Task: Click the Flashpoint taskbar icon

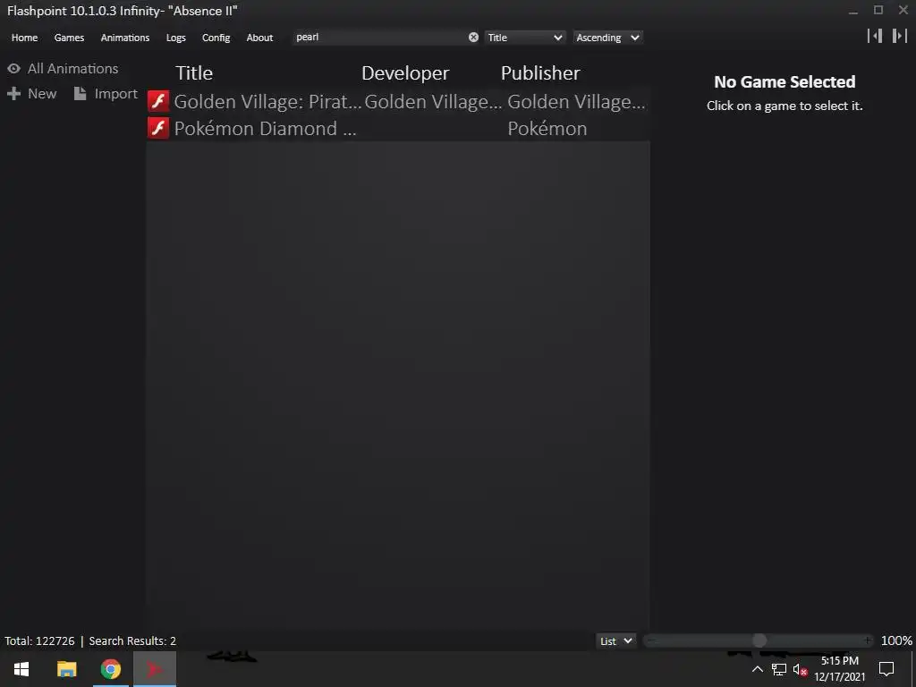Action: (x=155, y=669)
